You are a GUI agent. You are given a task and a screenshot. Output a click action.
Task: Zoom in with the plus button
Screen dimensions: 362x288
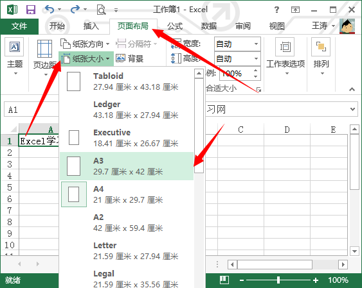[x=316, y=280]
